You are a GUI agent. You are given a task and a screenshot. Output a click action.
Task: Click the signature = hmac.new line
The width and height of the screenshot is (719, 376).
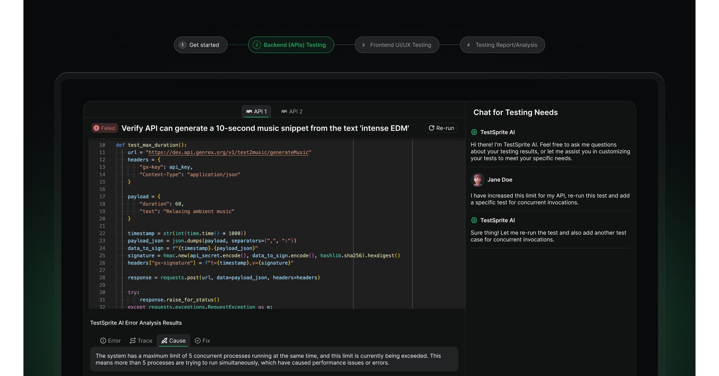coord(264,255)
